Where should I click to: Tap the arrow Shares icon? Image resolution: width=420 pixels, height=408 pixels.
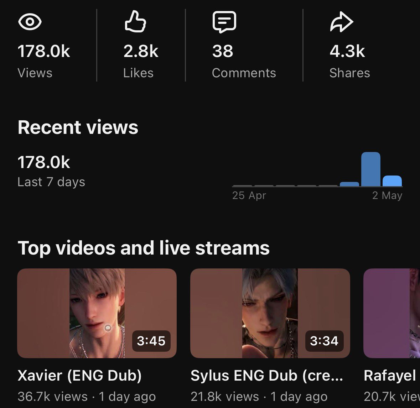click(x=342, y=22)
